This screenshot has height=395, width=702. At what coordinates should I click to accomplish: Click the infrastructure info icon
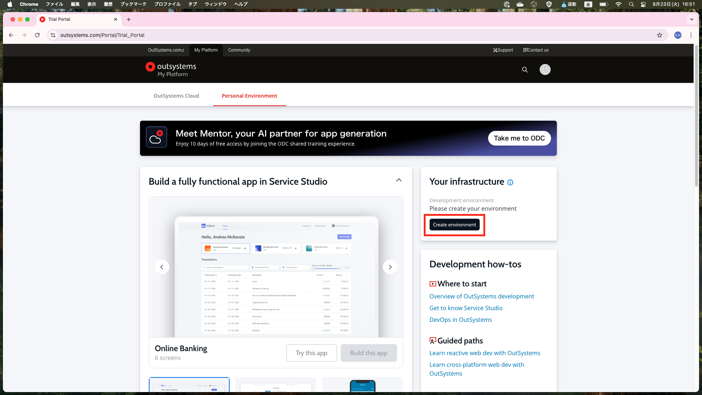click(x=510, y=183)
